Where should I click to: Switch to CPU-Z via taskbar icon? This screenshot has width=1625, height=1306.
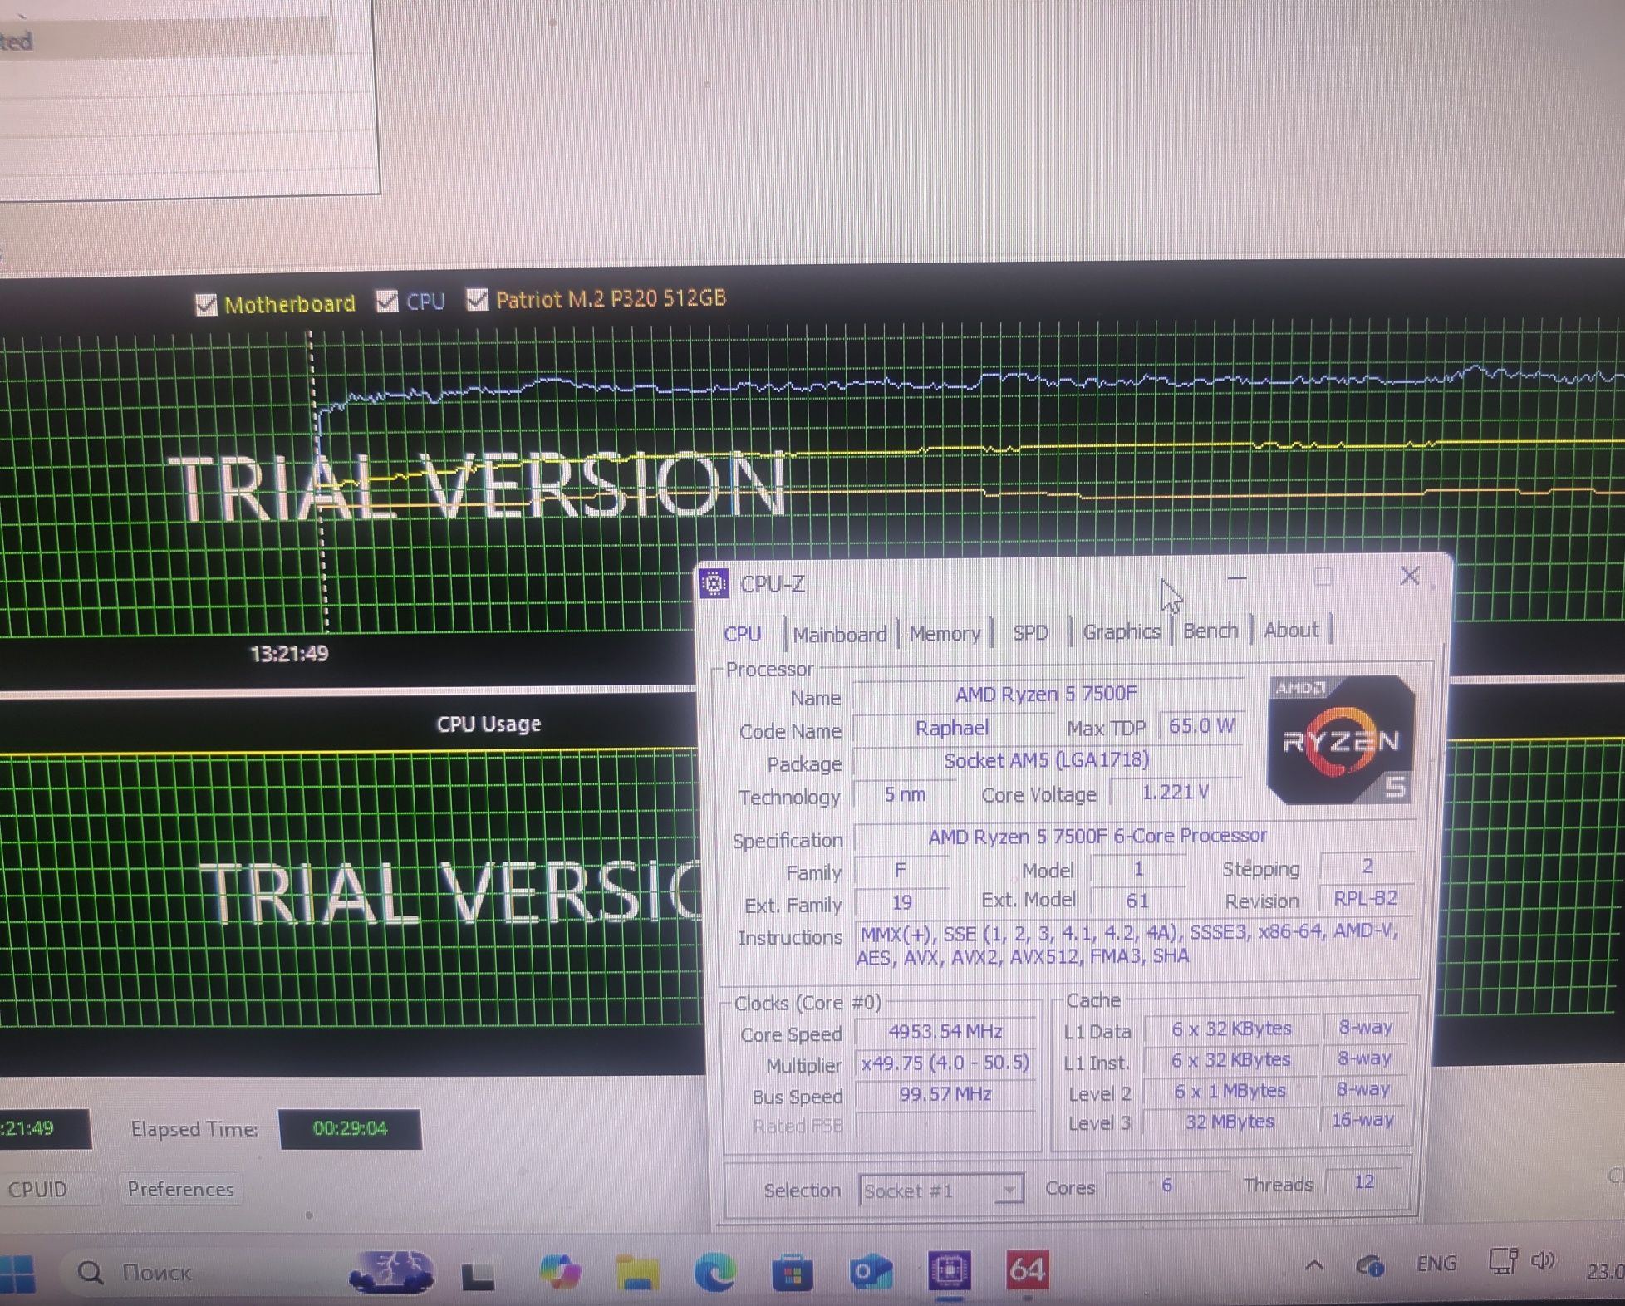[950, 1270]
